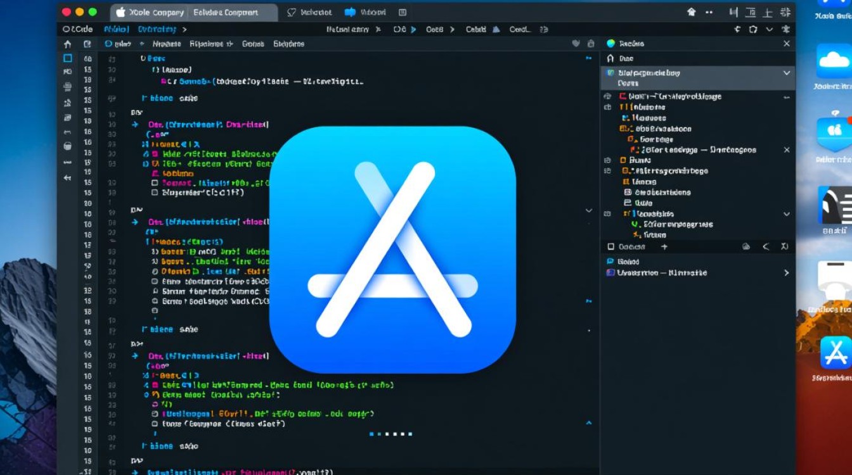Expand the last right panel row with right chevron
852x475 pixels.
coord(787,273)
